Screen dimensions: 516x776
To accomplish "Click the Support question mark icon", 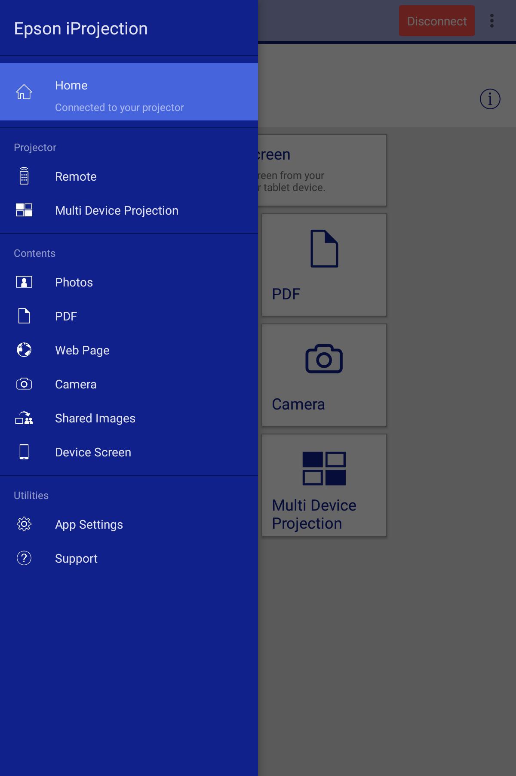I will pos(24,558).
